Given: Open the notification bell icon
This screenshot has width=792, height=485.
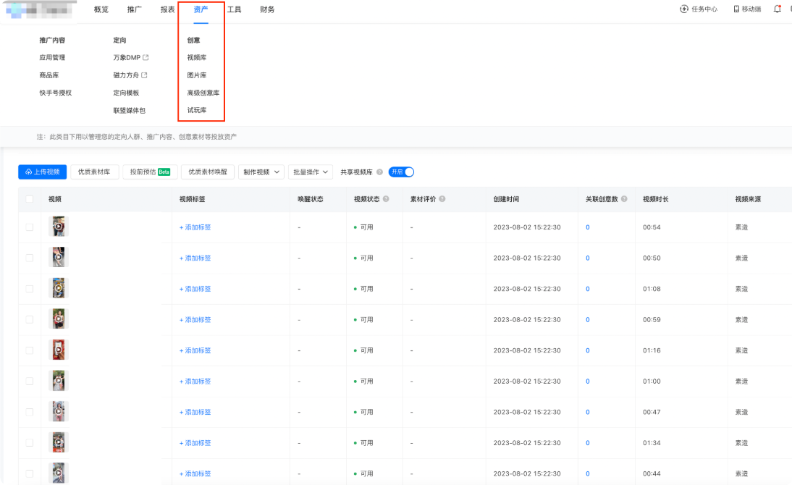Looking at the screenshot, I should point(777,9).
